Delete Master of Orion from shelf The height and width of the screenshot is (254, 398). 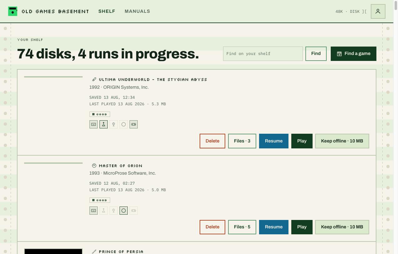(x=212, y=227)
